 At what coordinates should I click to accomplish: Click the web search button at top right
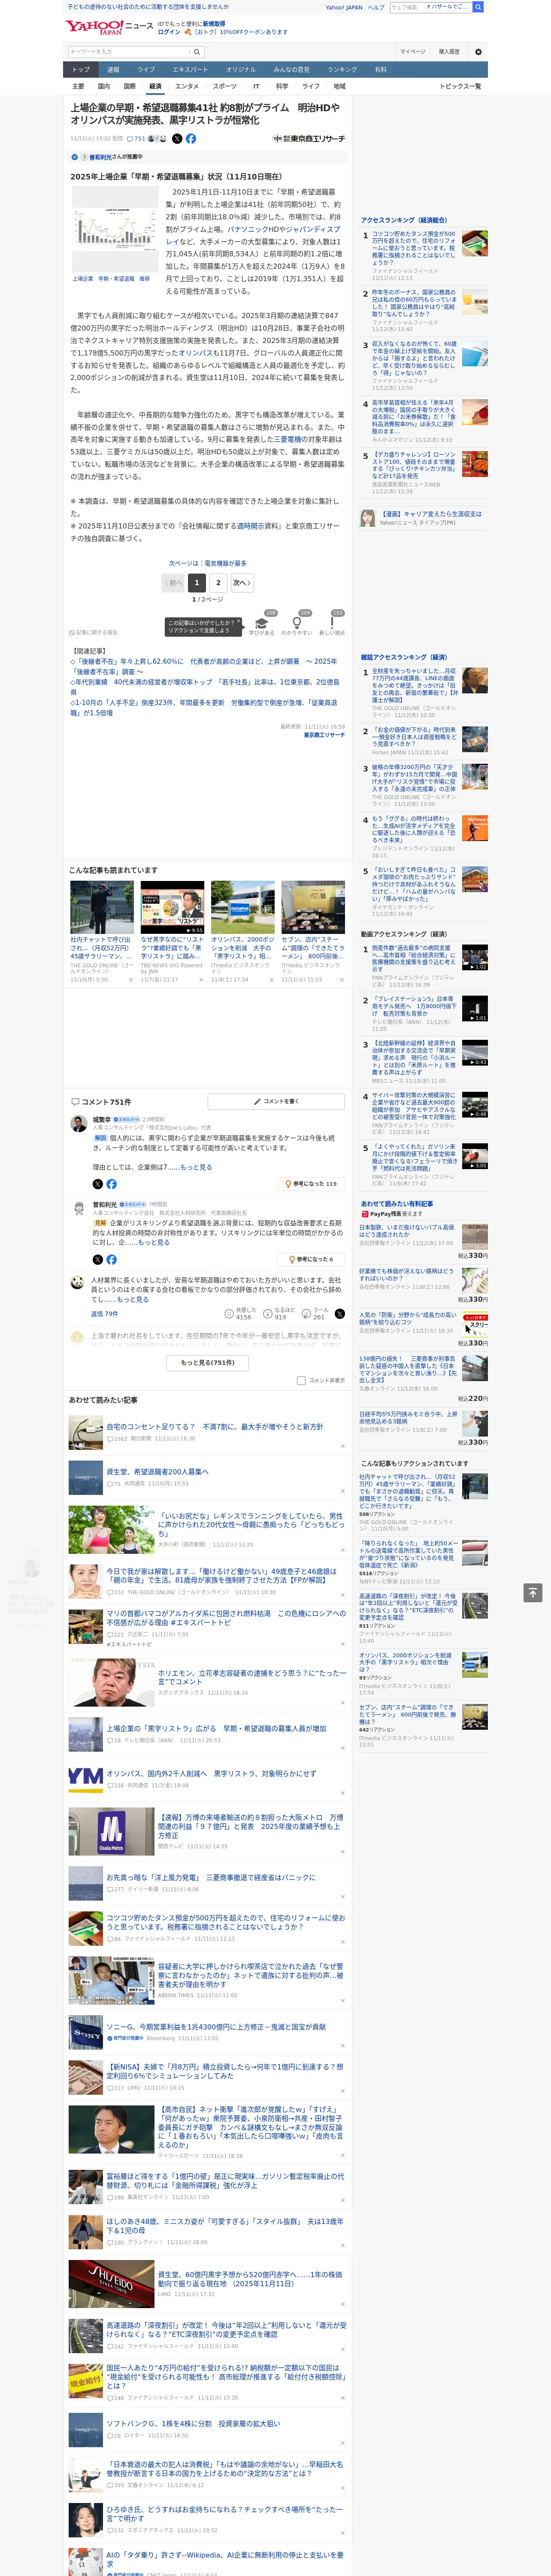pyautogui.click(x=478, y=7)
